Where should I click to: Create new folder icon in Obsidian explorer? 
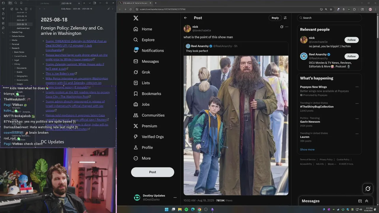pos(17,9)
